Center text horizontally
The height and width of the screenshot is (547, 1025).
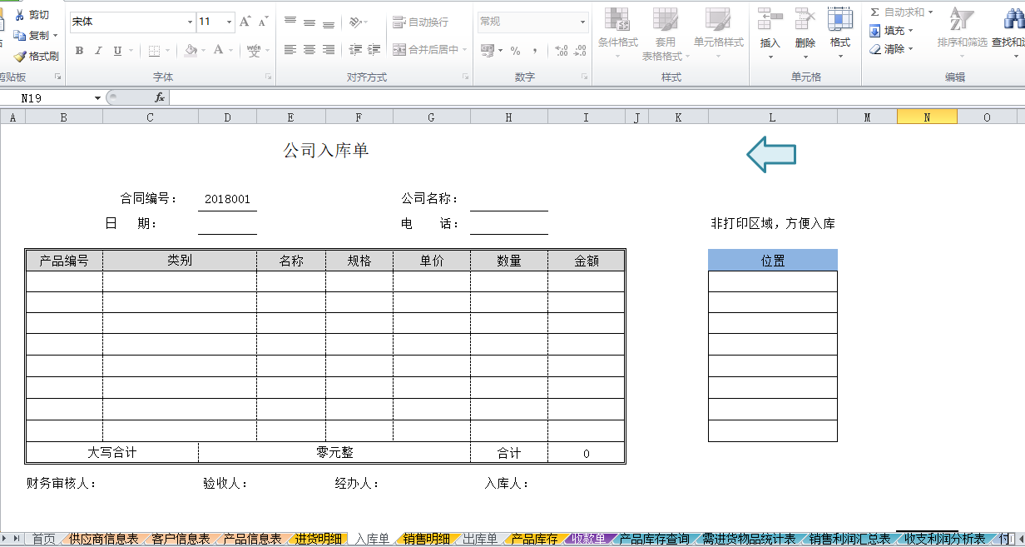tap(309, 50)
